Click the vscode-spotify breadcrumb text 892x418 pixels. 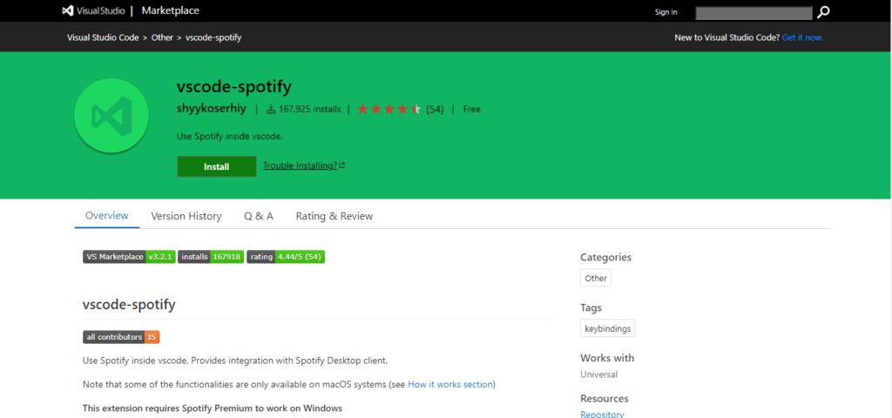[213, 37]
